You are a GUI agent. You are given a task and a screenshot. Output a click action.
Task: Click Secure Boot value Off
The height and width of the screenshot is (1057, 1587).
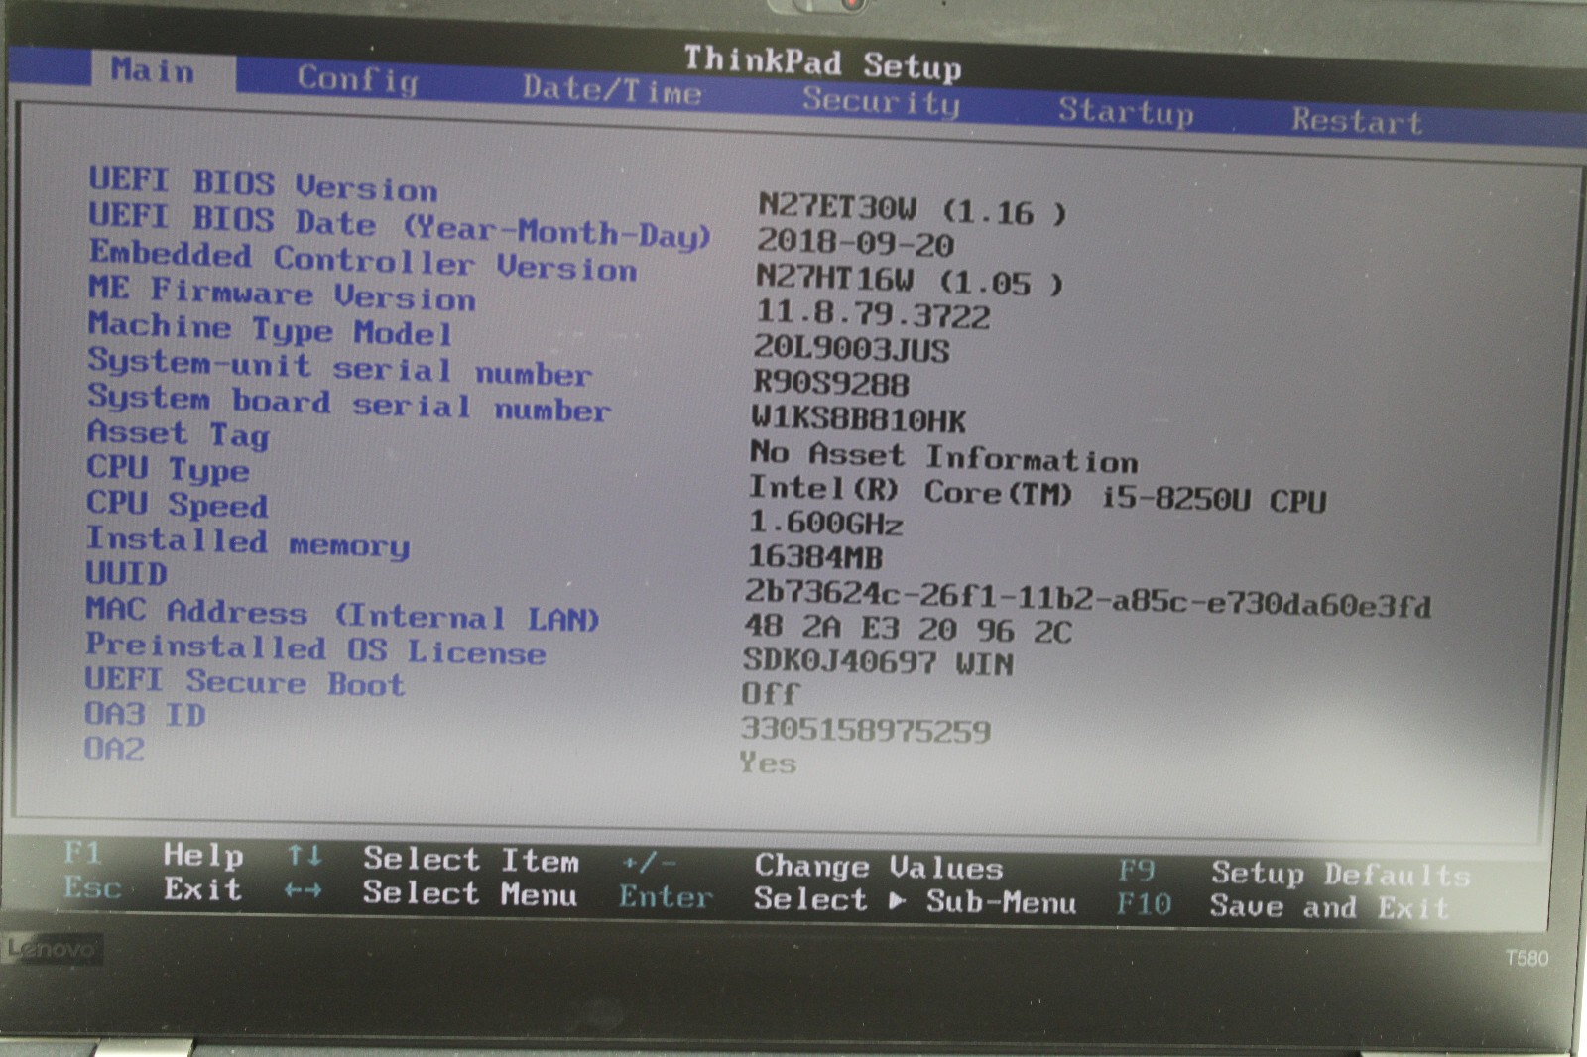click(771, 693)
